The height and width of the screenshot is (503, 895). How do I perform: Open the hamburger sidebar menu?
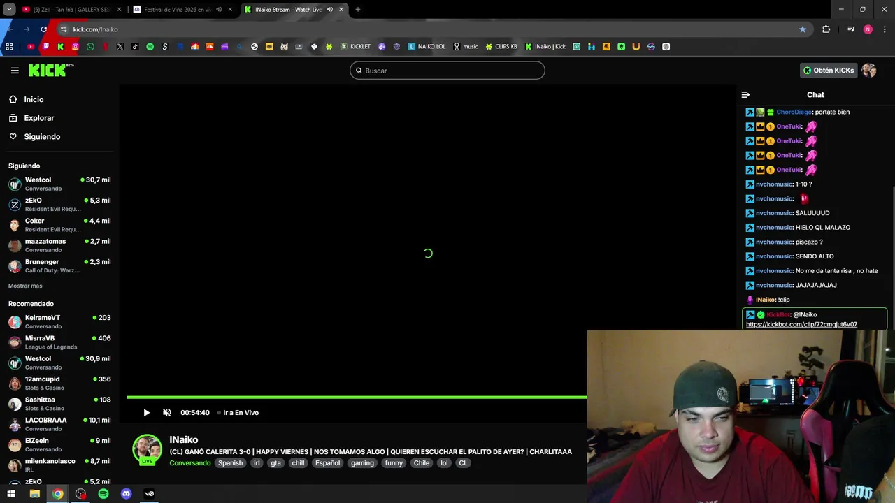click(x=15, y=71)
